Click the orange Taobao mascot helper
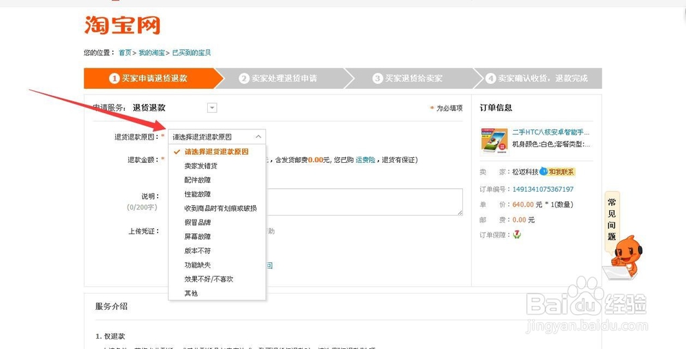The width and height of the screenshot is (686, 349). (x=625, y=255)
